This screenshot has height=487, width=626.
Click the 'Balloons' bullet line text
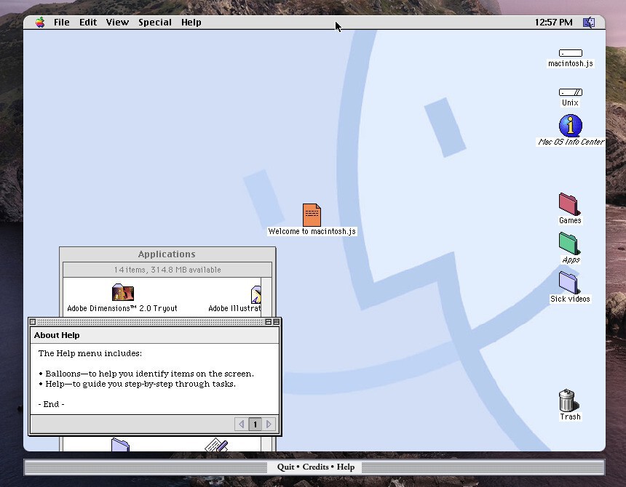[146, 374]
